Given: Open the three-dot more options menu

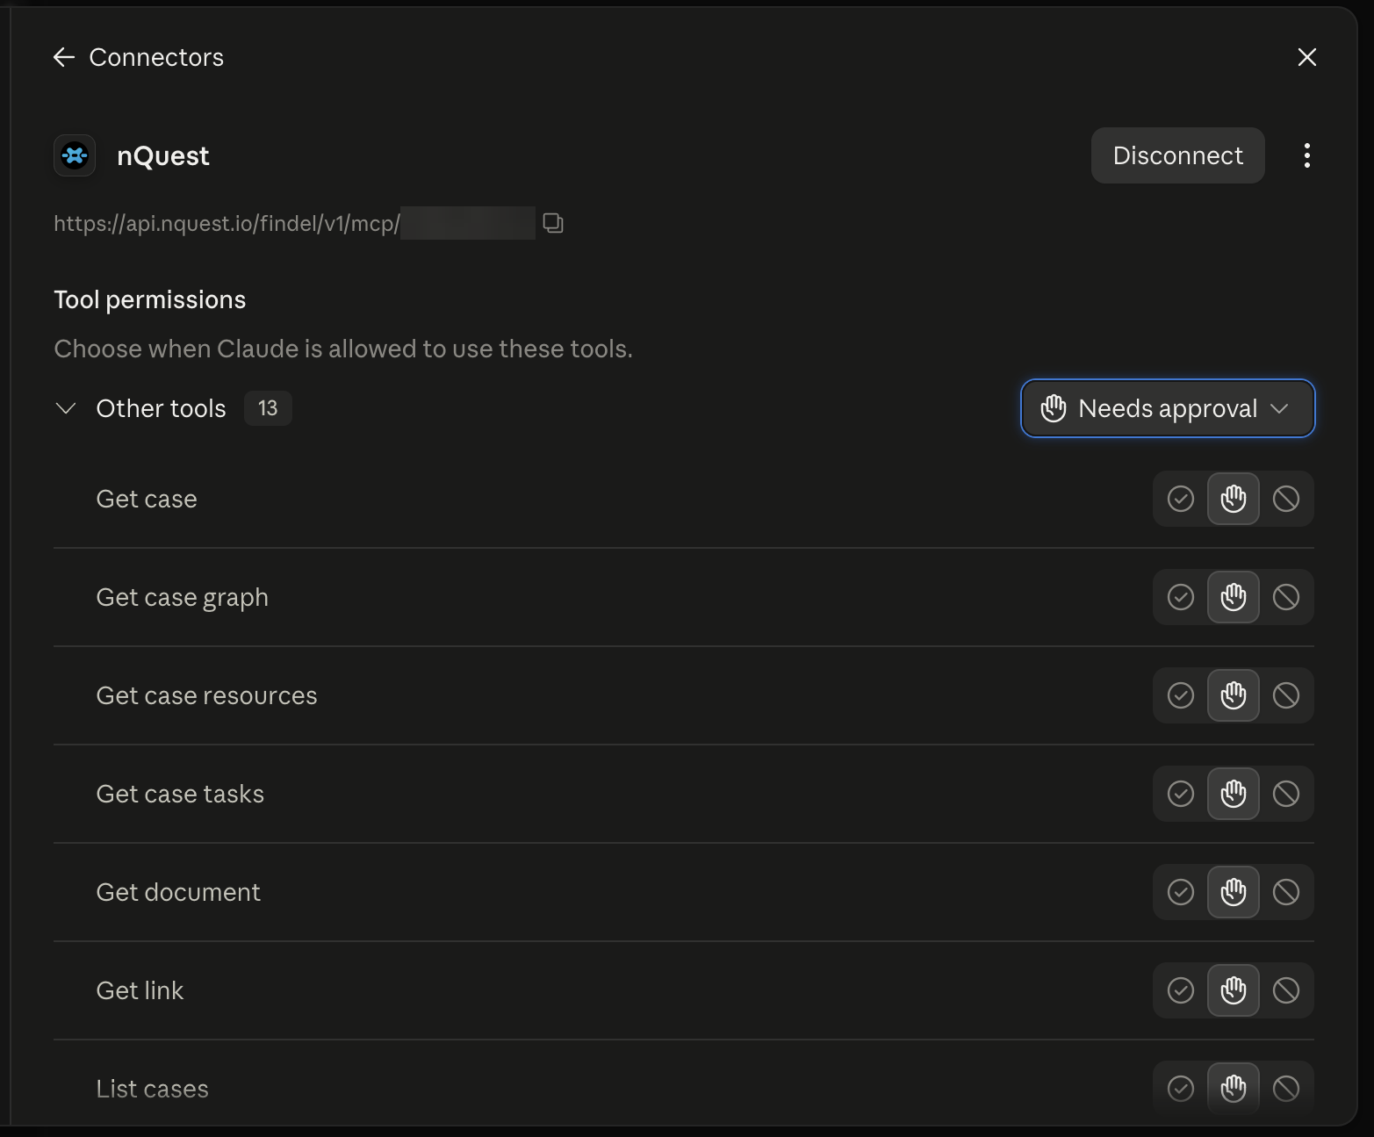Looking at the screenshot, I should coord(1307,155).
